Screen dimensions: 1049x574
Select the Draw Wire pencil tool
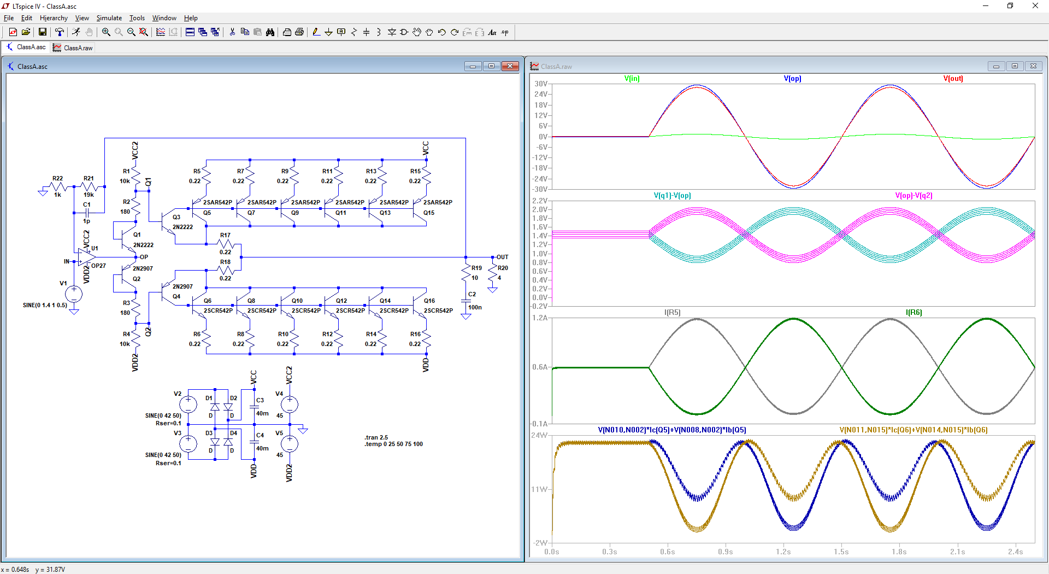coord(316,32)
